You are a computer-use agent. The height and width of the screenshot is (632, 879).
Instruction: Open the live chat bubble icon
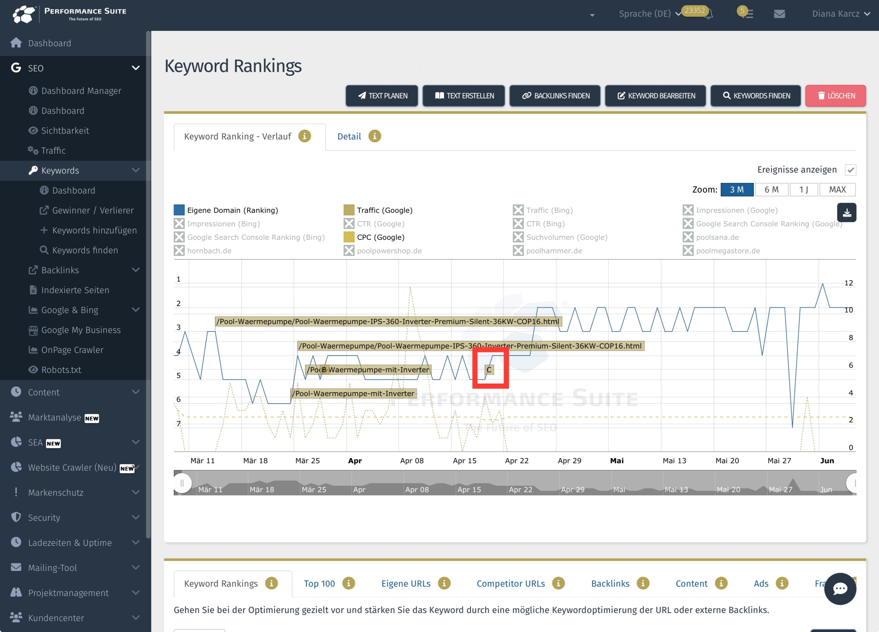(x=840, y=589)
